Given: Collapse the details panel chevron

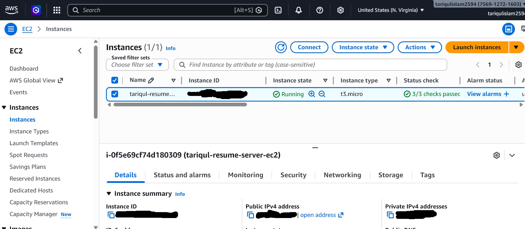Looking at the screenshot, I should coord(512,155).
